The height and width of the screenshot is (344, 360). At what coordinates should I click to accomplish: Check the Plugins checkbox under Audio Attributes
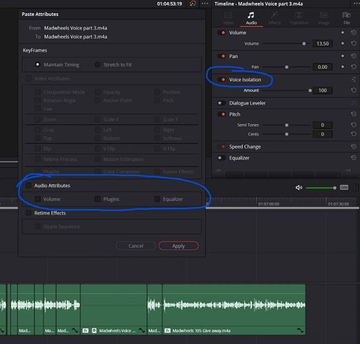(x=97, y=199)
